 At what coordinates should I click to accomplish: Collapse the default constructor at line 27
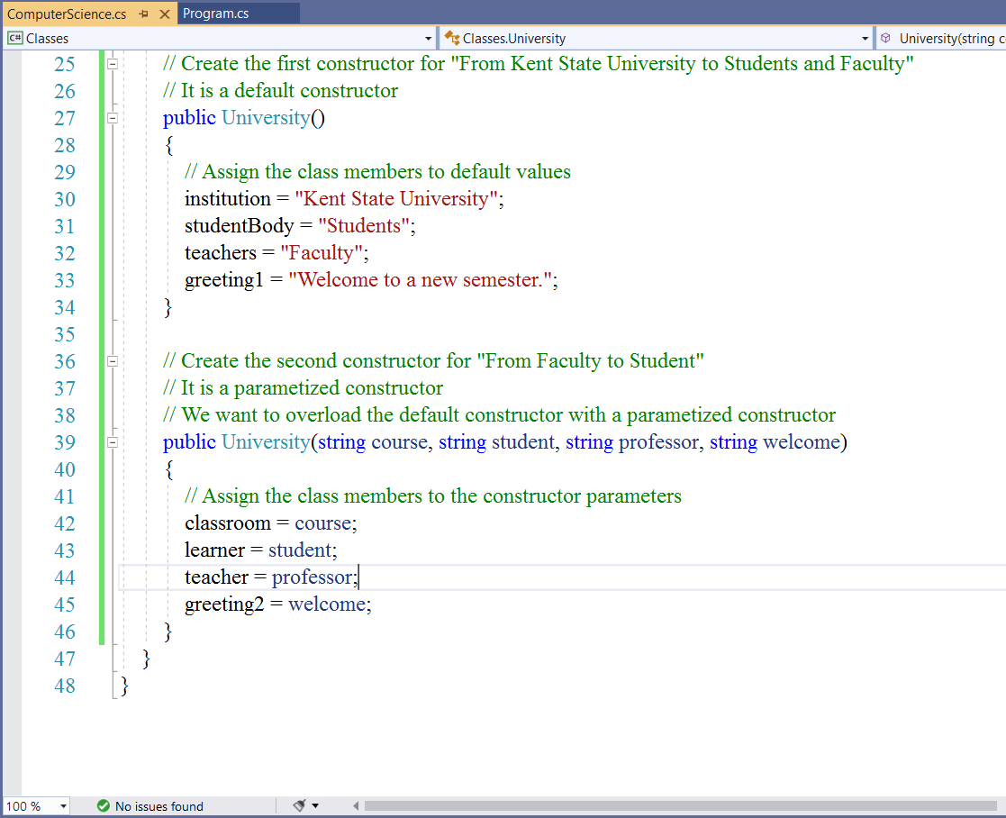click(x=113, y=118)
